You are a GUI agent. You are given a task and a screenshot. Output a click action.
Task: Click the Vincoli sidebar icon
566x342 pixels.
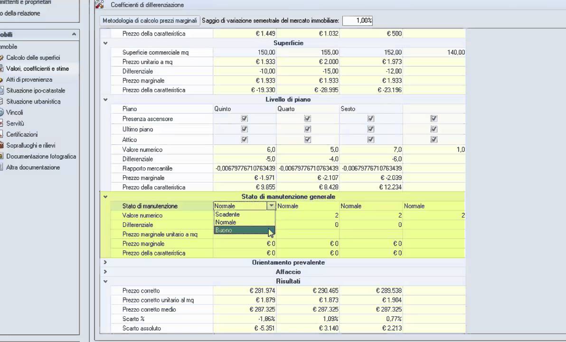1,113
